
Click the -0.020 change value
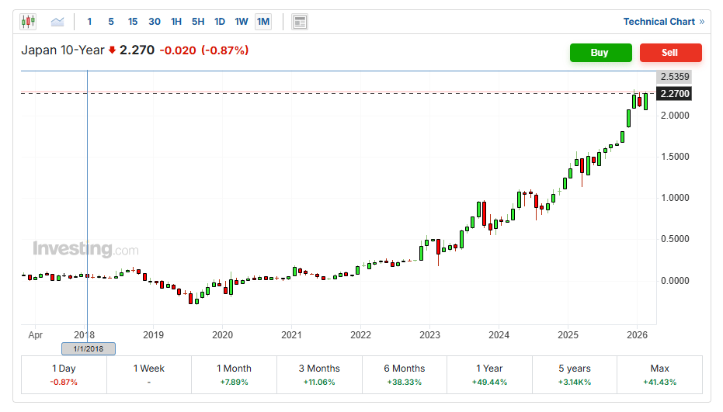pyautogui.click(x=178, y=50)
